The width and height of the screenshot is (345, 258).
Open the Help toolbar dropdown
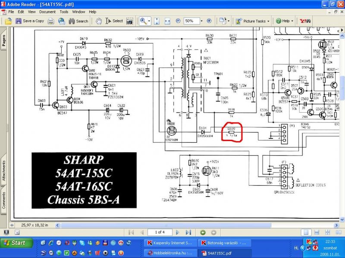click(285, 21)
